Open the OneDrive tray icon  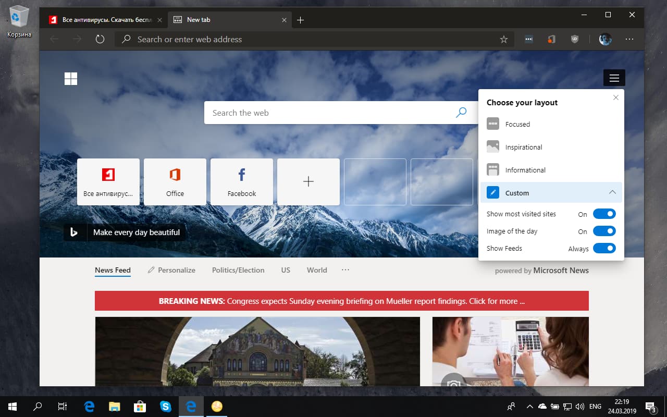click(542, 407)
